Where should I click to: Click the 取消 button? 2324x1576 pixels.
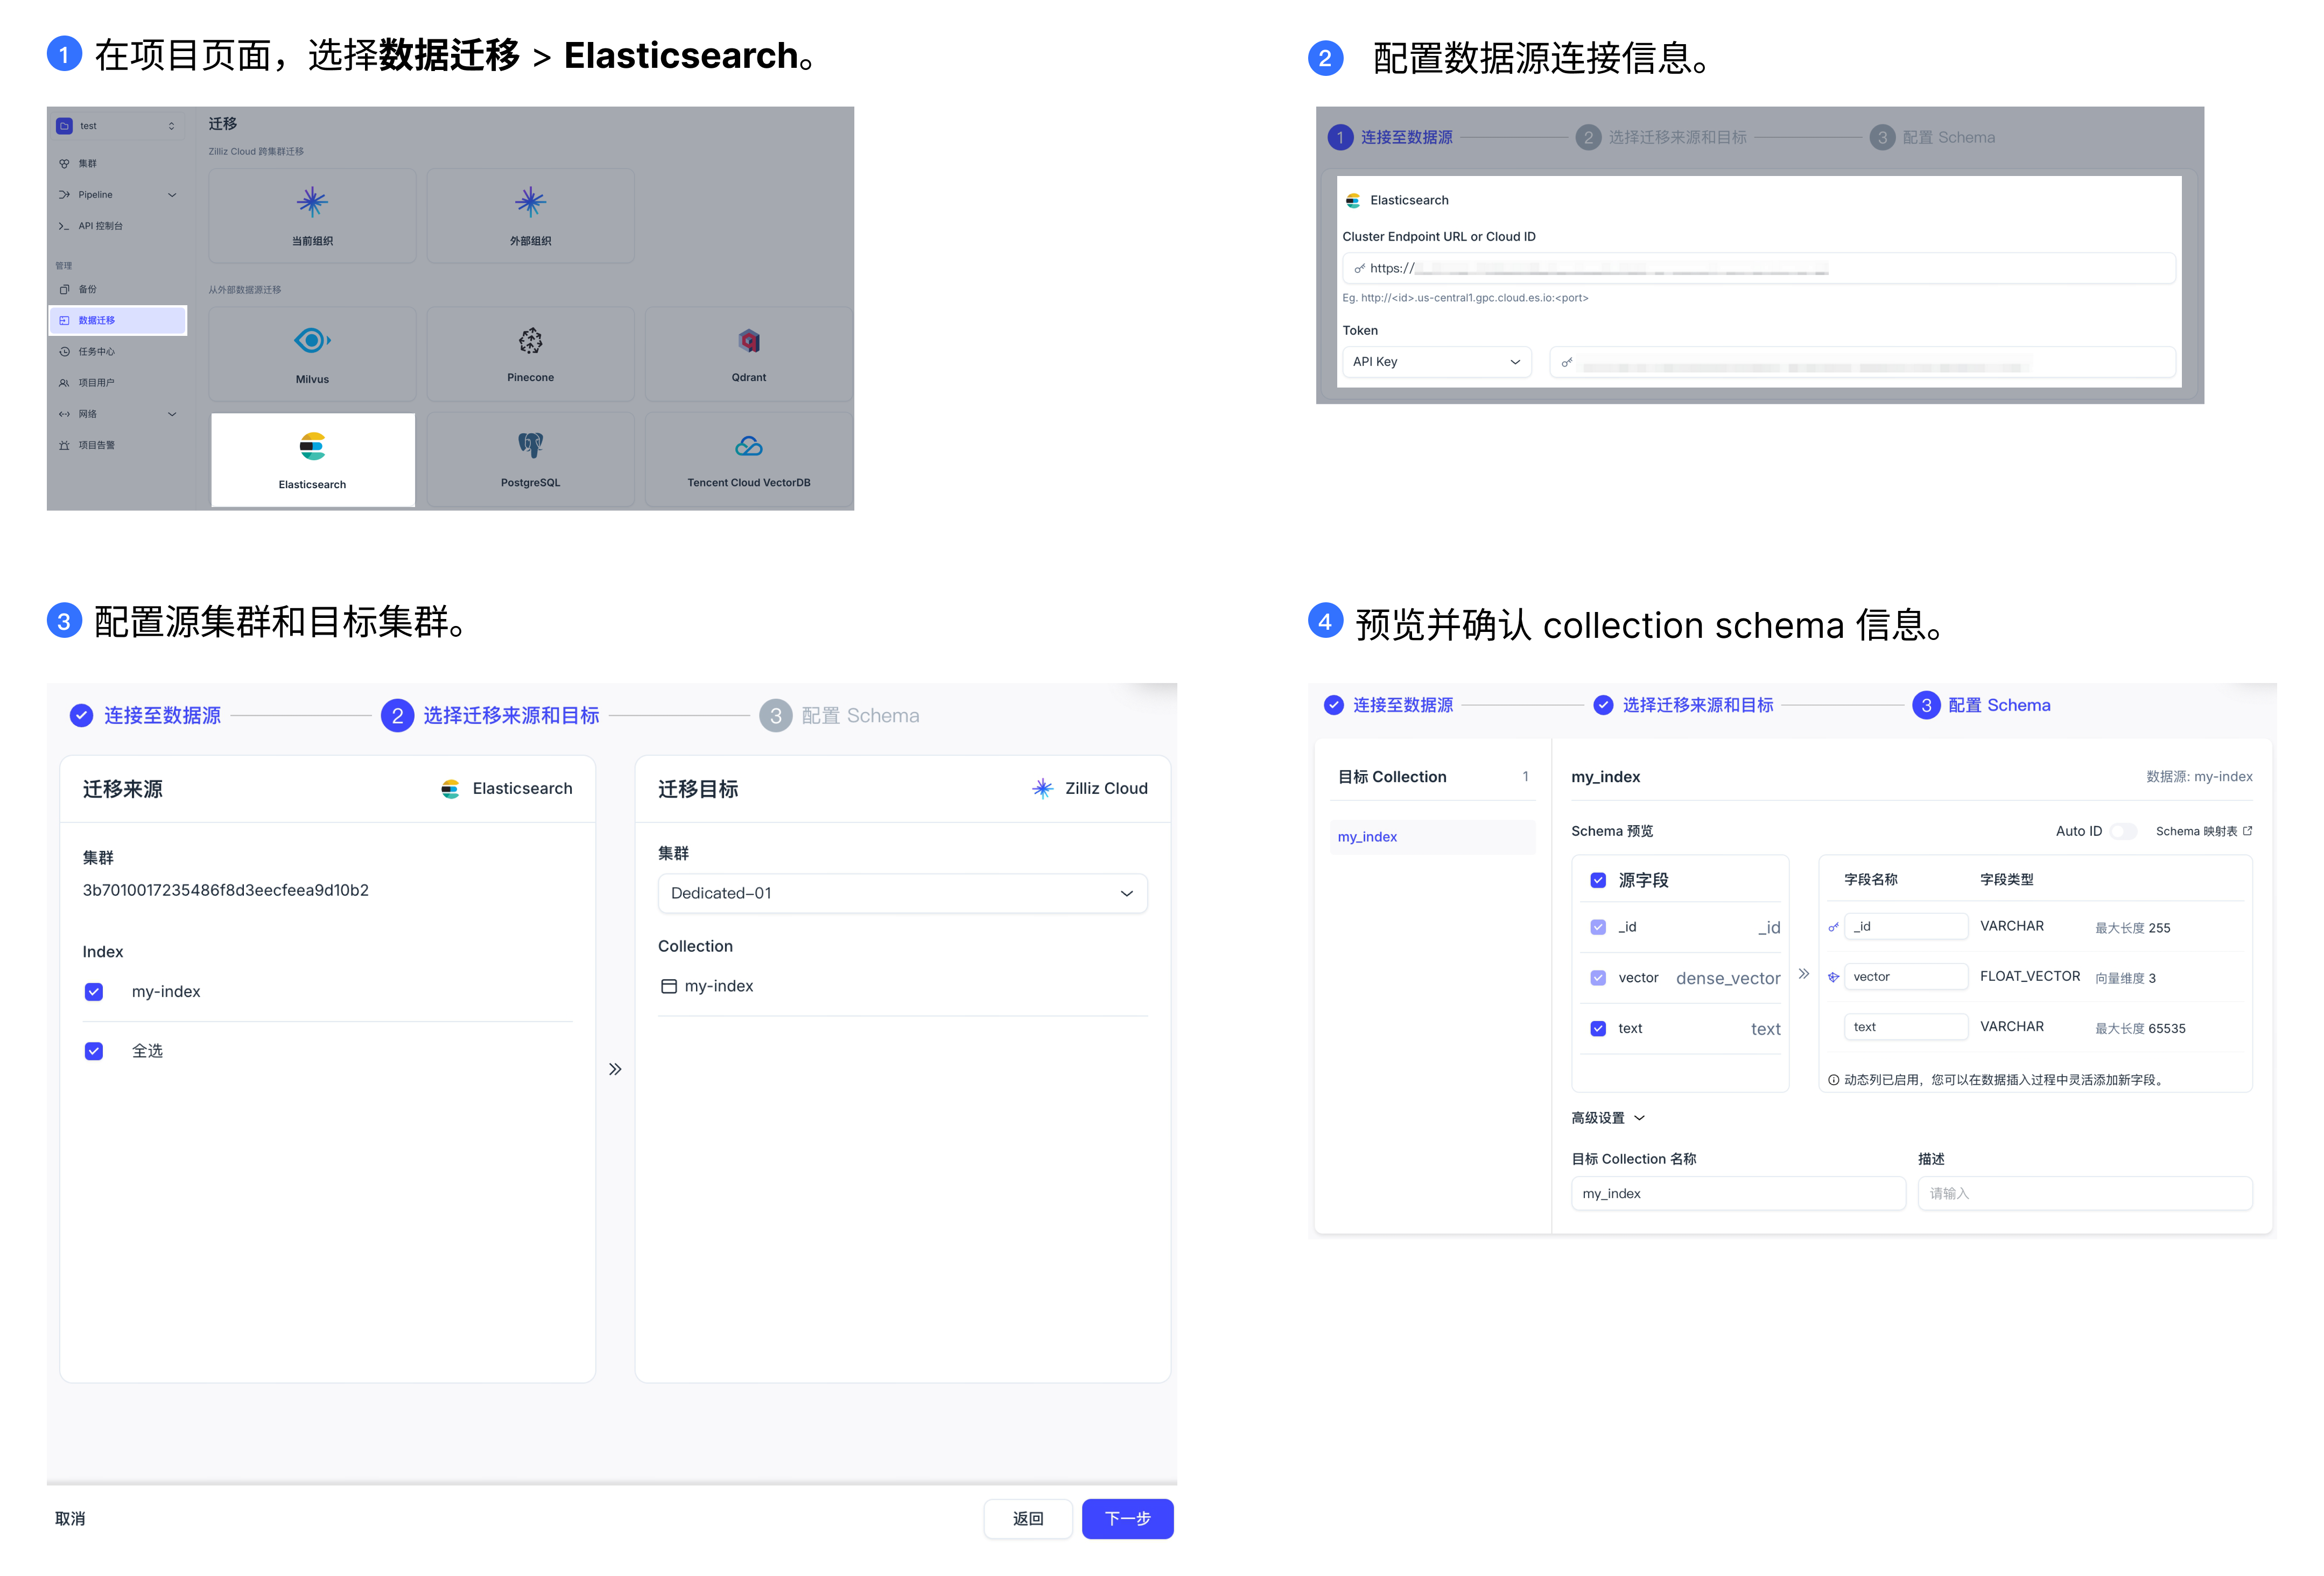tap(70, 1518)
